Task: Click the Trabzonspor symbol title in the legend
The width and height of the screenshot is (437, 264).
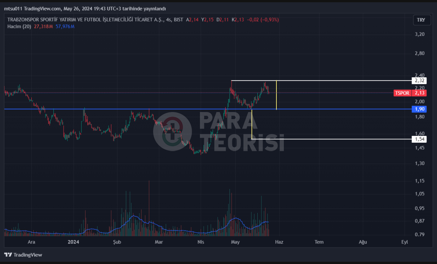Action: (x=85, y=20)
